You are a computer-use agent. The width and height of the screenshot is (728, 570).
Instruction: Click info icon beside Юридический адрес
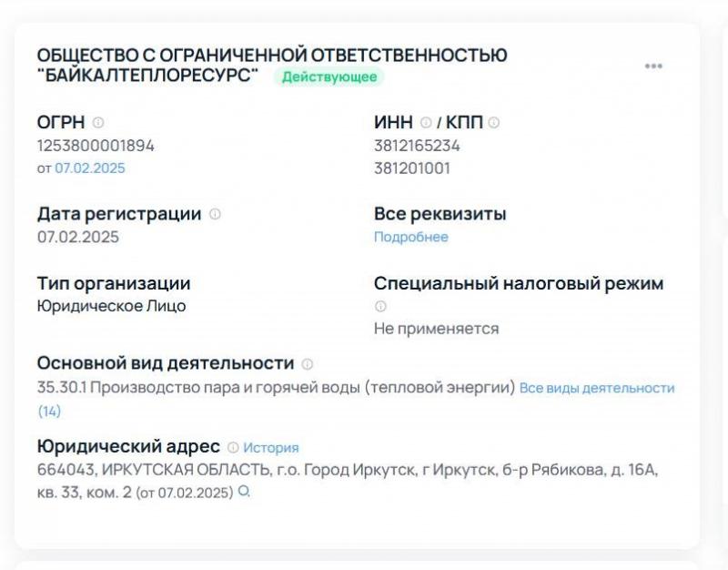(x=233, y=447)
